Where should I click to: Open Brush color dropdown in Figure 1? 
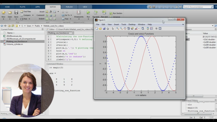139,28
